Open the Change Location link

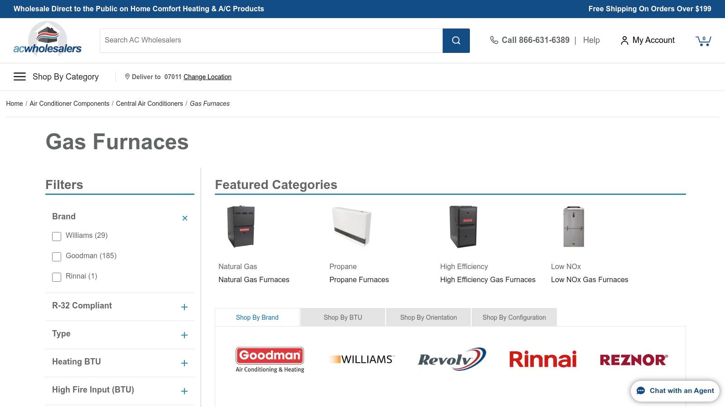click(207, 76)
